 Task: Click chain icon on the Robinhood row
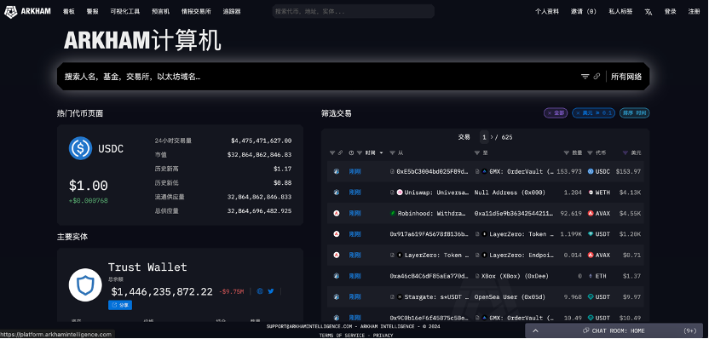click(337, 213)
